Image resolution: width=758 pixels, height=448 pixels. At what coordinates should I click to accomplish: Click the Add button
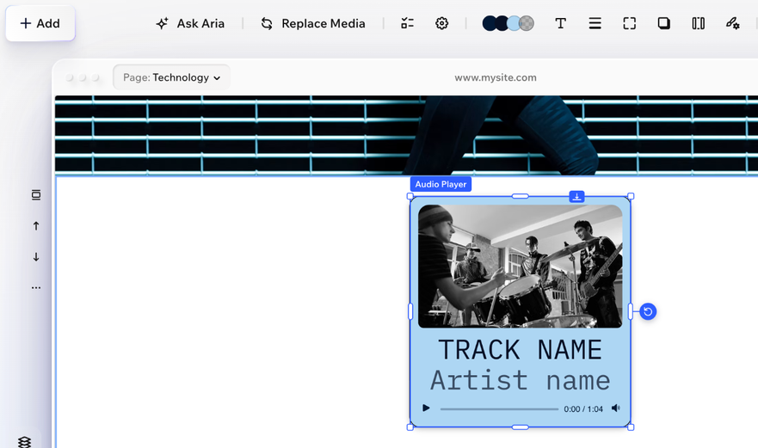pyautogui.click(x=40, y=23)
